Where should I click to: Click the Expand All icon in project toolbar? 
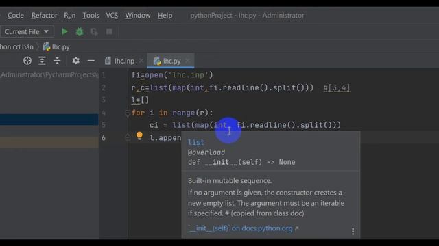click(42, 61)
